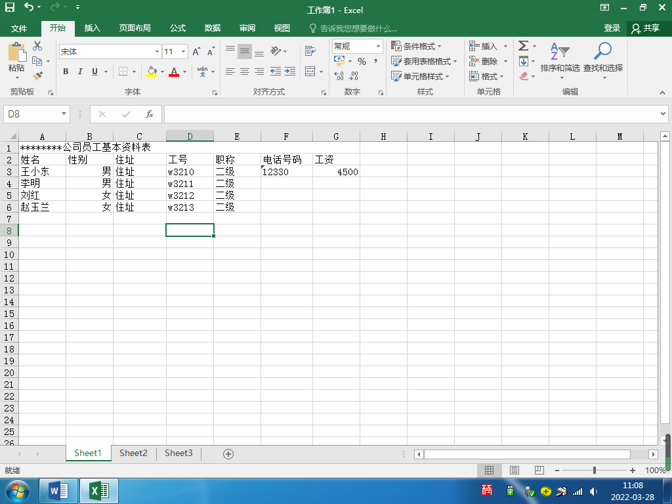
Task: Apply cell borders icon
Action: coord(123,71)
